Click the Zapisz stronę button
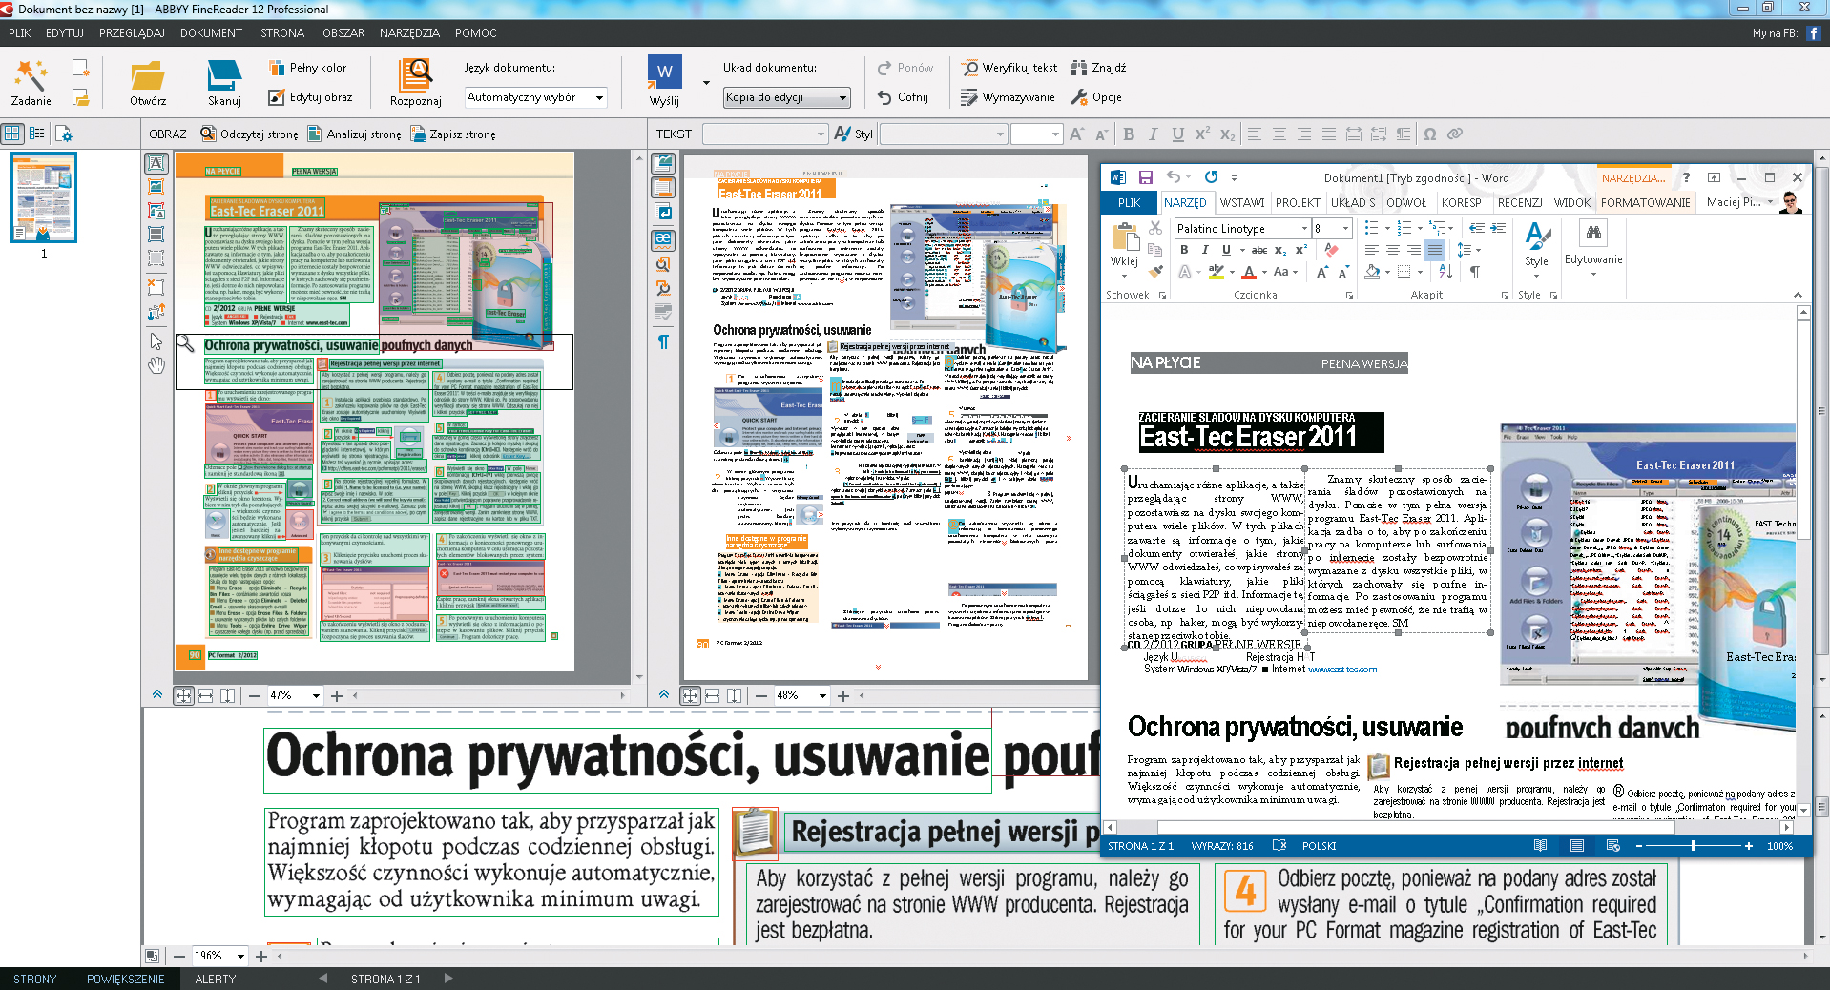The width and height of the screenshot is (1830, 990). tap(453, 134)
